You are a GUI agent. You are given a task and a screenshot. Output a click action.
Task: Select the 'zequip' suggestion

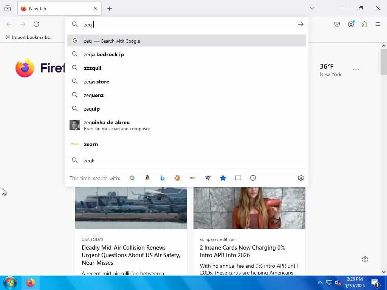[x=187, y=109]
